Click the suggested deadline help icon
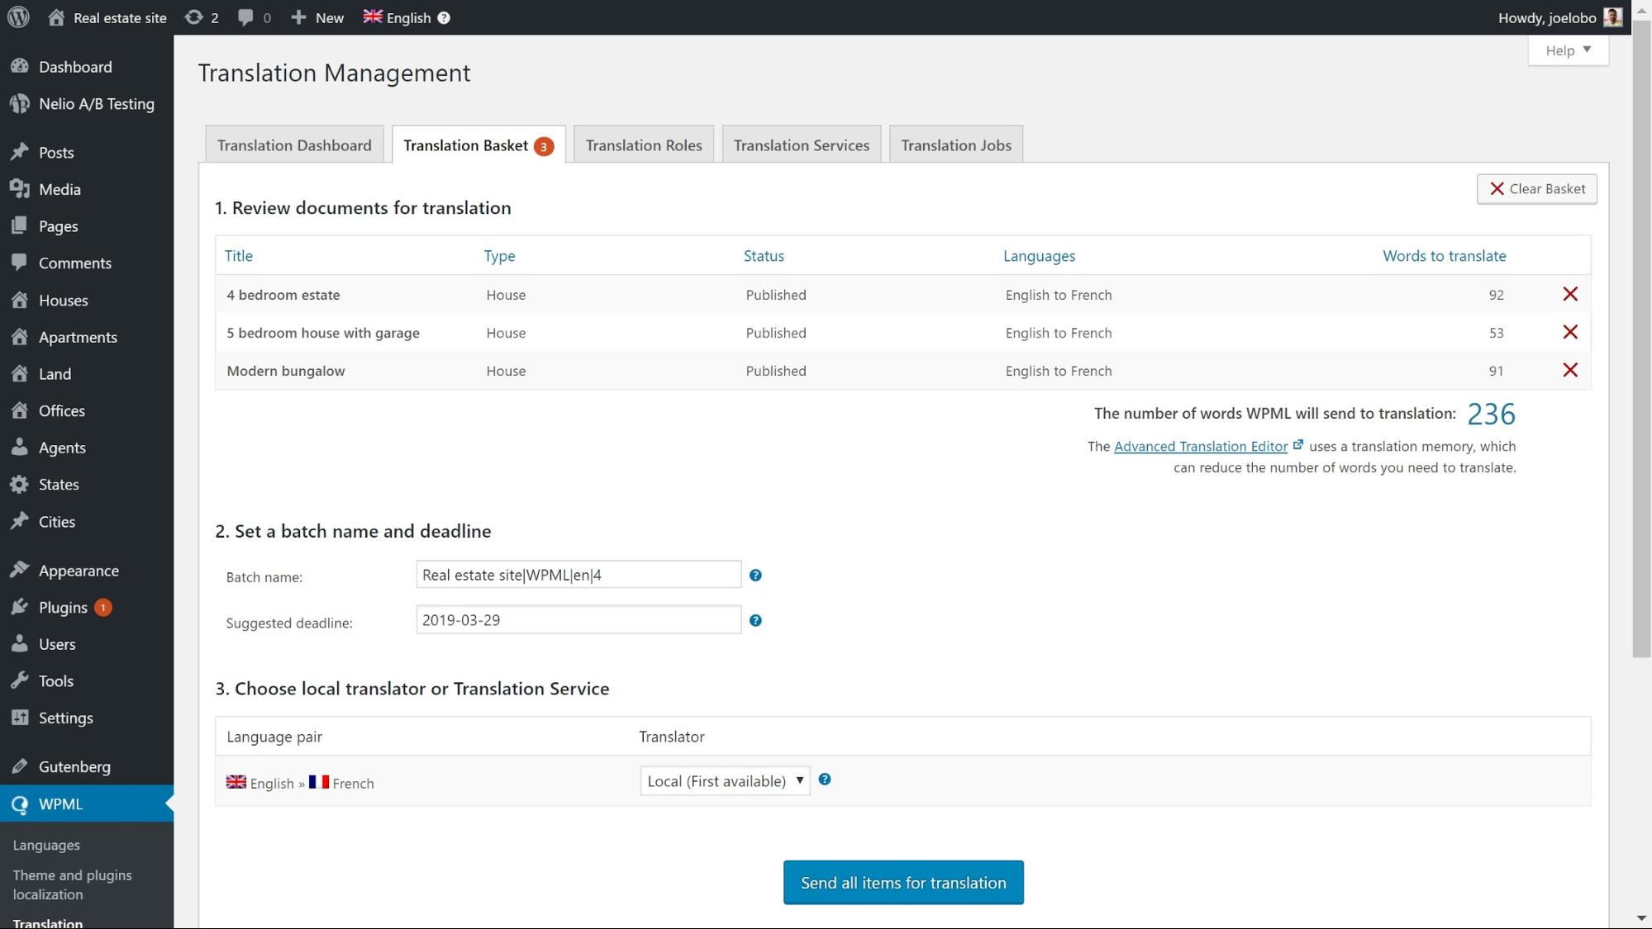Image resolution: width=1652 pixels, height=929 pixels. tap(755, 621)
